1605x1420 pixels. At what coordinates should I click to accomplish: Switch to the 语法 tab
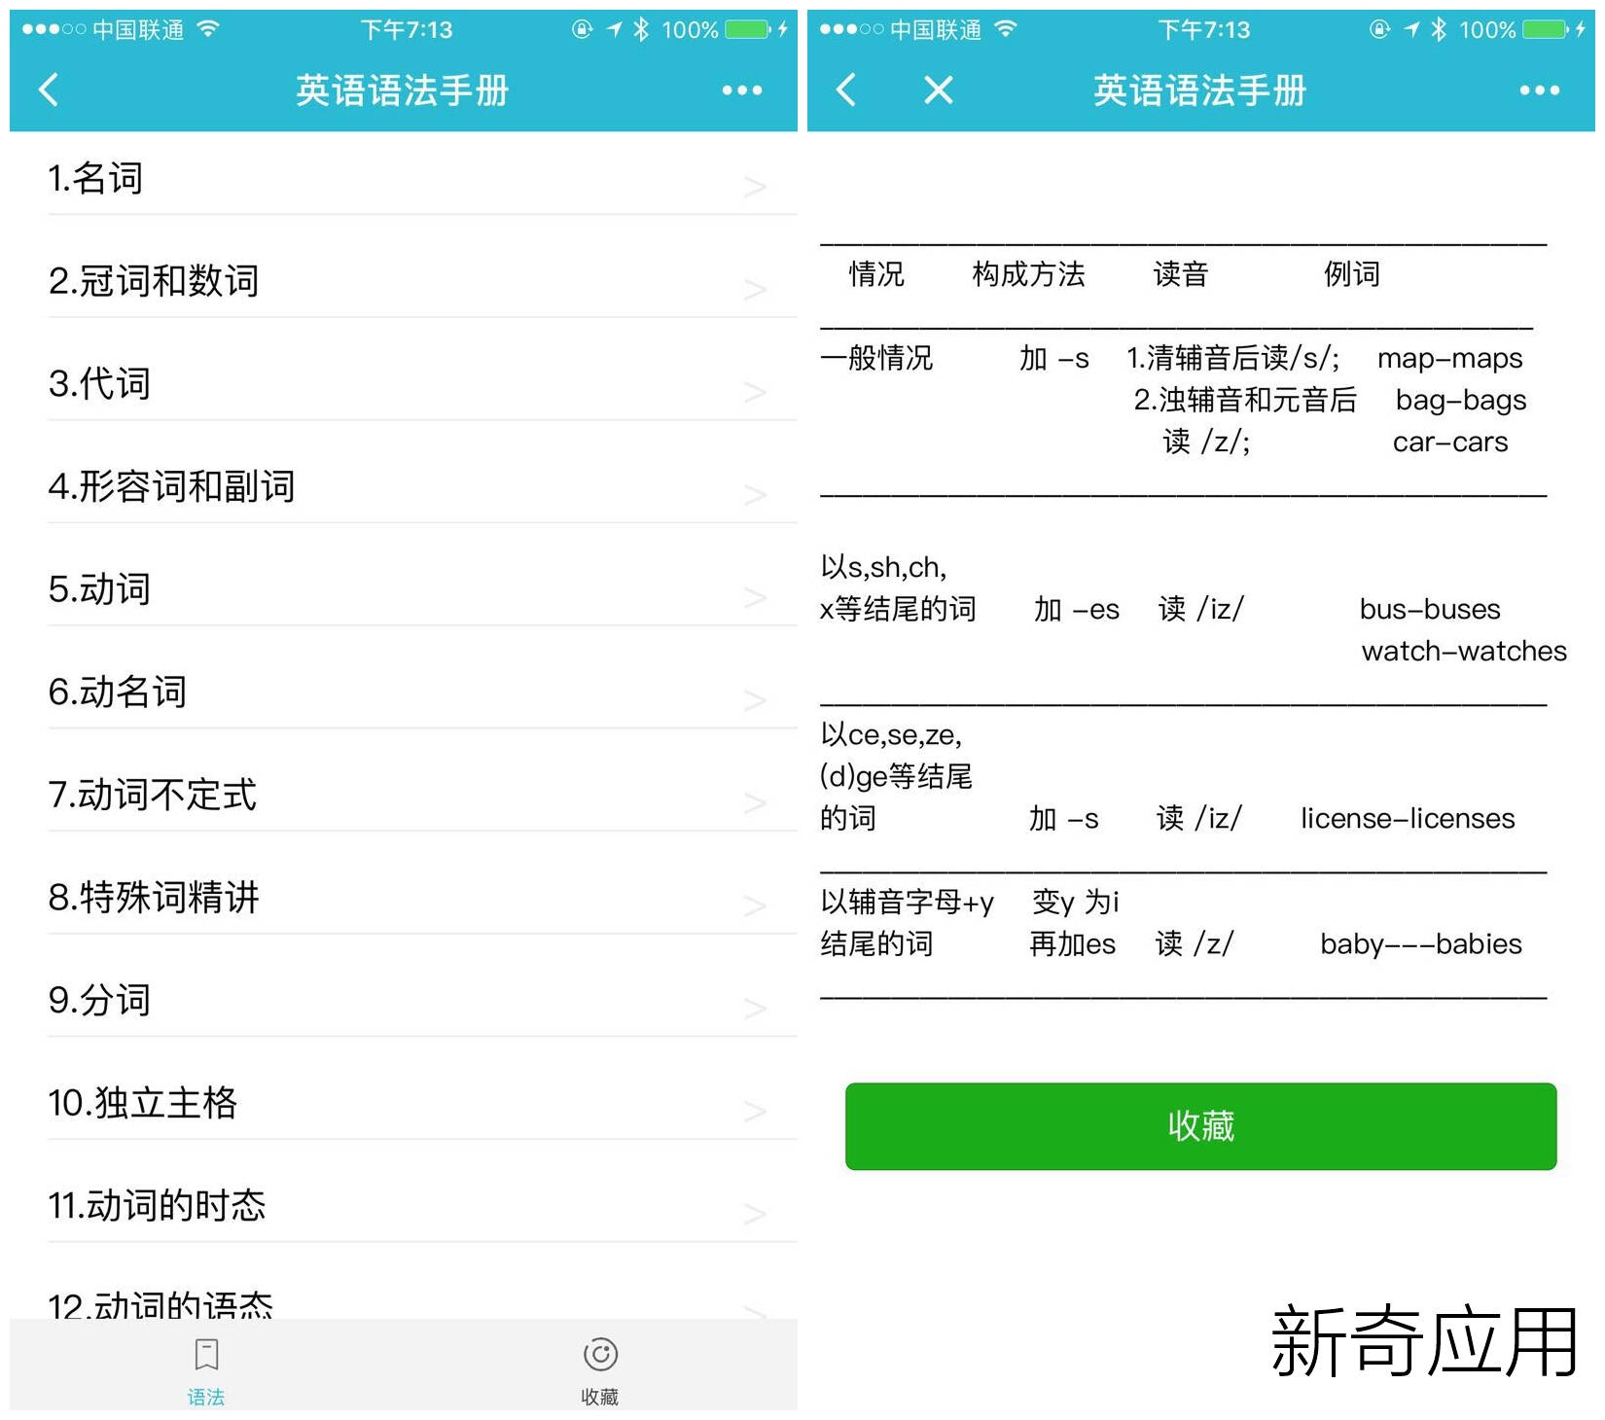(206, 1371)
